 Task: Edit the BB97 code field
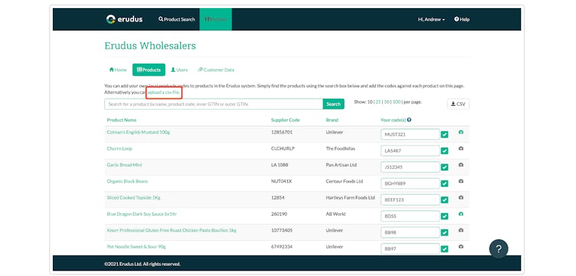(x=410, y=249)
